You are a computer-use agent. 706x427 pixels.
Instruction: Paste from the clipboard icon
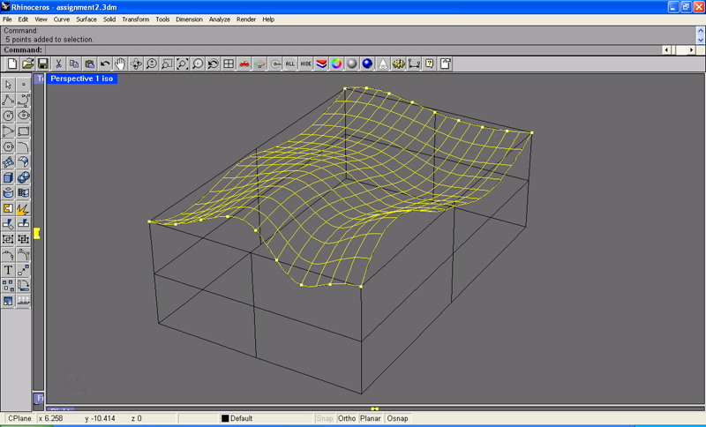90,64
